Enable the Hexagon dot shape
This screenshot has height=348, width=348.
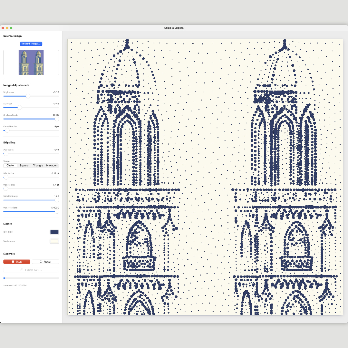52,165
